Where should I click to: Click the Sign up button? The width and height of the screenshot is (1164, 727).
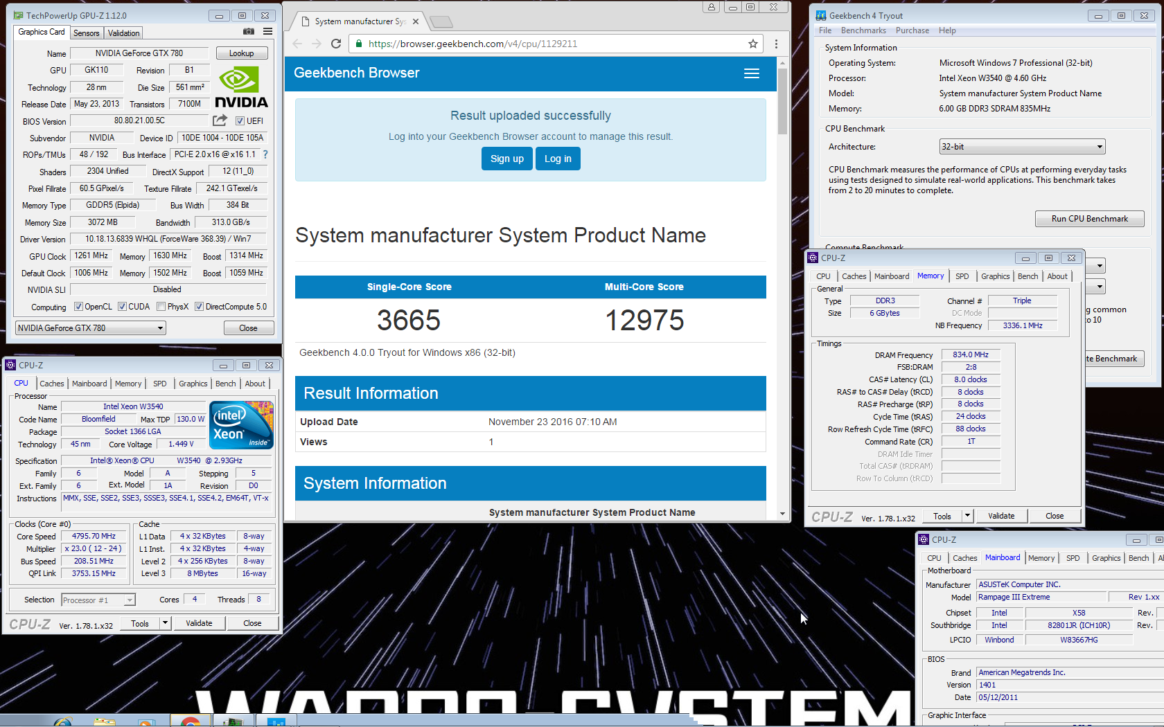pos(507,159)
